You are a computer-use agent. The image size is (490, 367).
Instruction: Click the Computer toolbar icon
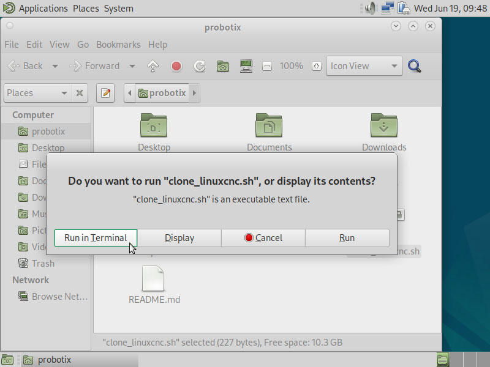[x=246, y=66]
